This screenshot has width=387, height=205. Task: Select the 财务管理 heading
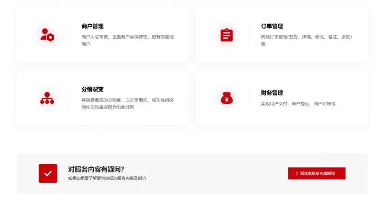272,93
